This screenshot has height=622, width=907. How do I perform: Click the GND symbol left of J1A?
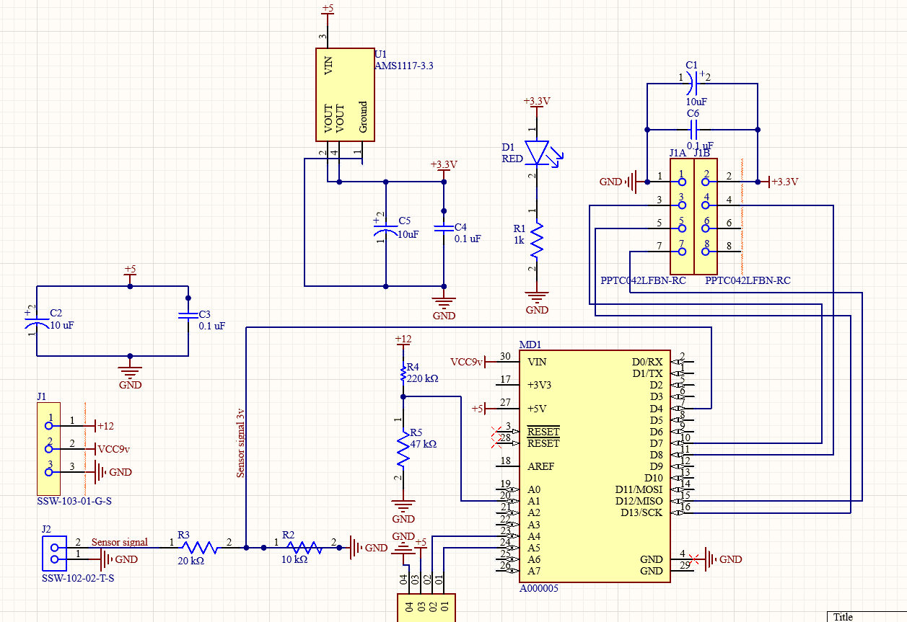tap(619, 182)
